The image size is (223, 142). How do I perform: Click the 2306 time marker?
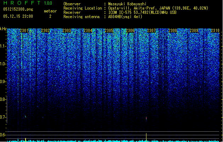click(130, 31)
